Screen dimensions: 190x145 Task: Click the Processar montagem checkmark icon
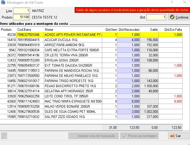(124, 136)
